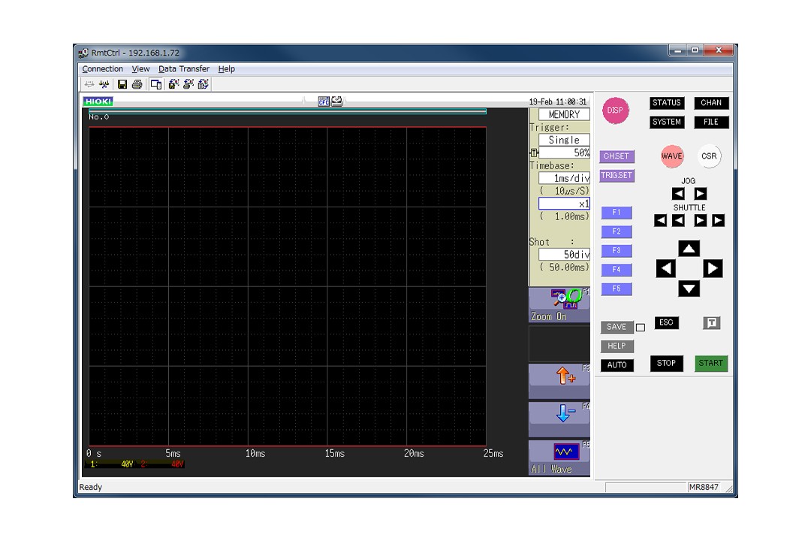Click the inner SHUTTLE right arrow

[701, 221]
